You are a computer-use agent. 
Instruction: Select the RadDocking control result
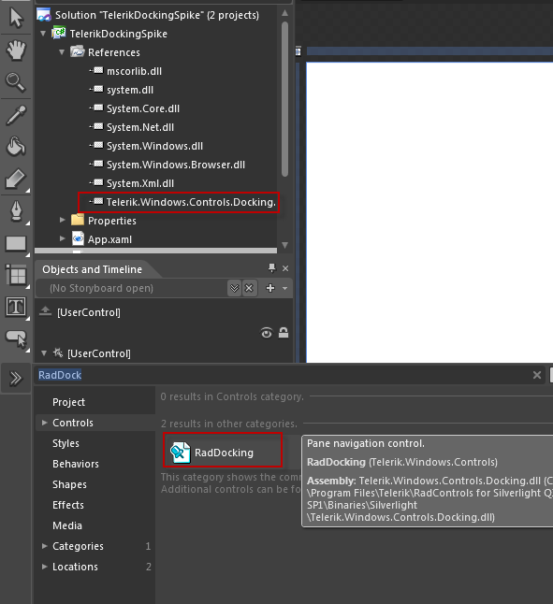(223, 453)
